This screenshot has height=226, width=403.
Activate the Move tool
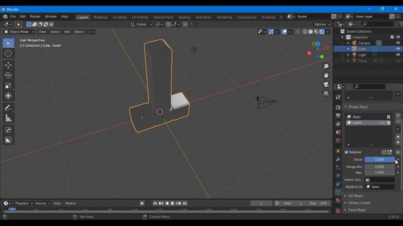(8, 65)
